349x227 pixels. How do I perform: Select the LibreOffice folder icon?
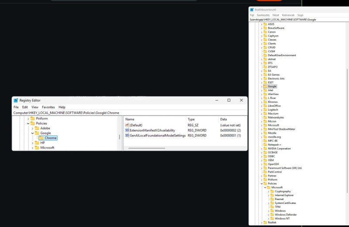tap(265, 106)
